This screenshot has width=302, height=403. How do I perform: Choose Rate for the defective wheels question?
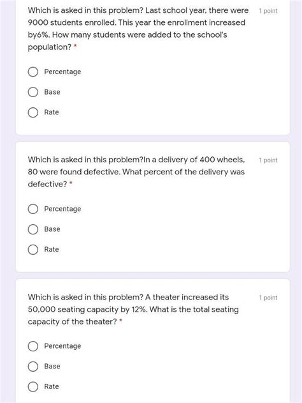[33, 250]
